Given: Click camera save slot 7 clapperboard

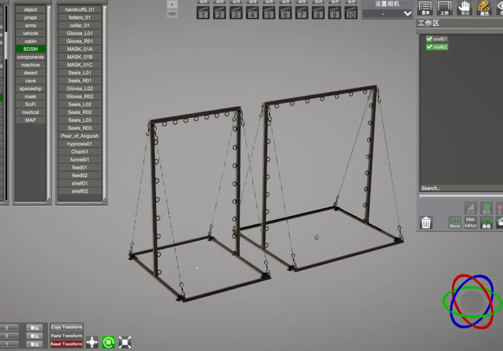Looking at the screenshot, I should tap(301, 13).
